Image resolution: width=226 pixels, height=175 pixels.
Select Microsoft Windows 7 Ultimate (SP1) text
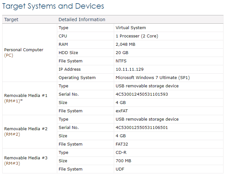[152, 78]
